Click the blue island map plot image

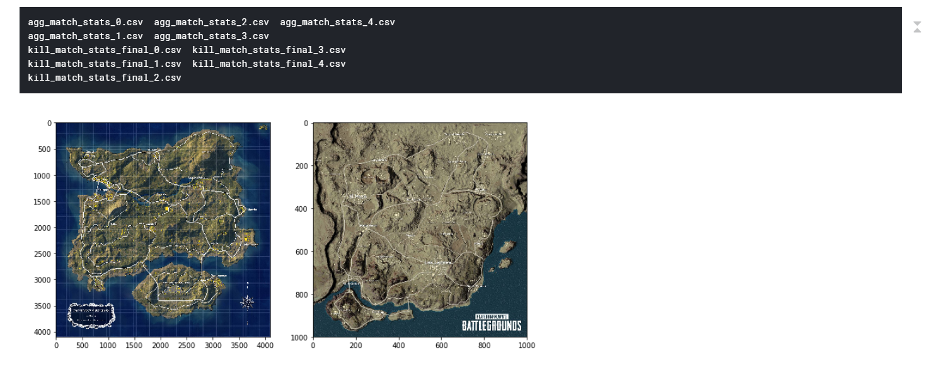163,230
